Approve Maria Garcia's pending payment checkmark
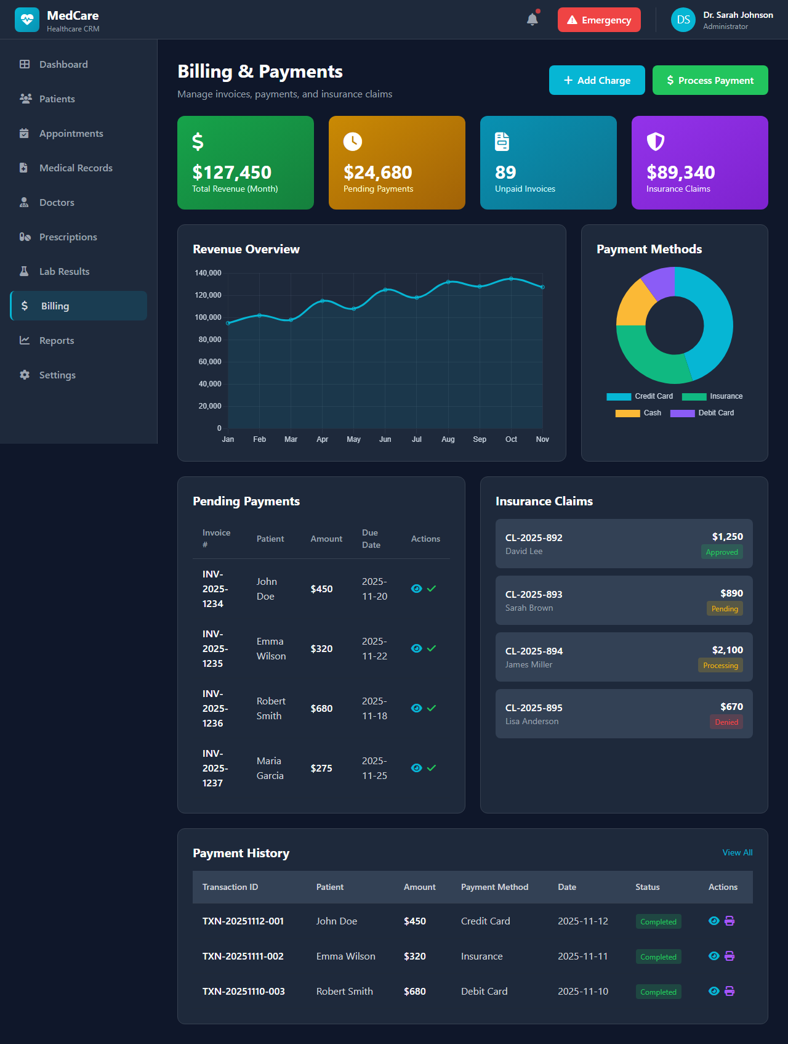This screenshot has height=1044, width=788. (432, 768)
